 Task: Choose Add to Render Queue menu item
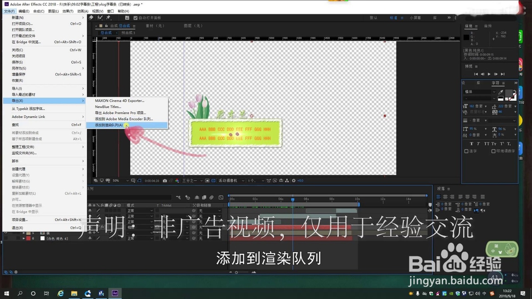(127, 125)
